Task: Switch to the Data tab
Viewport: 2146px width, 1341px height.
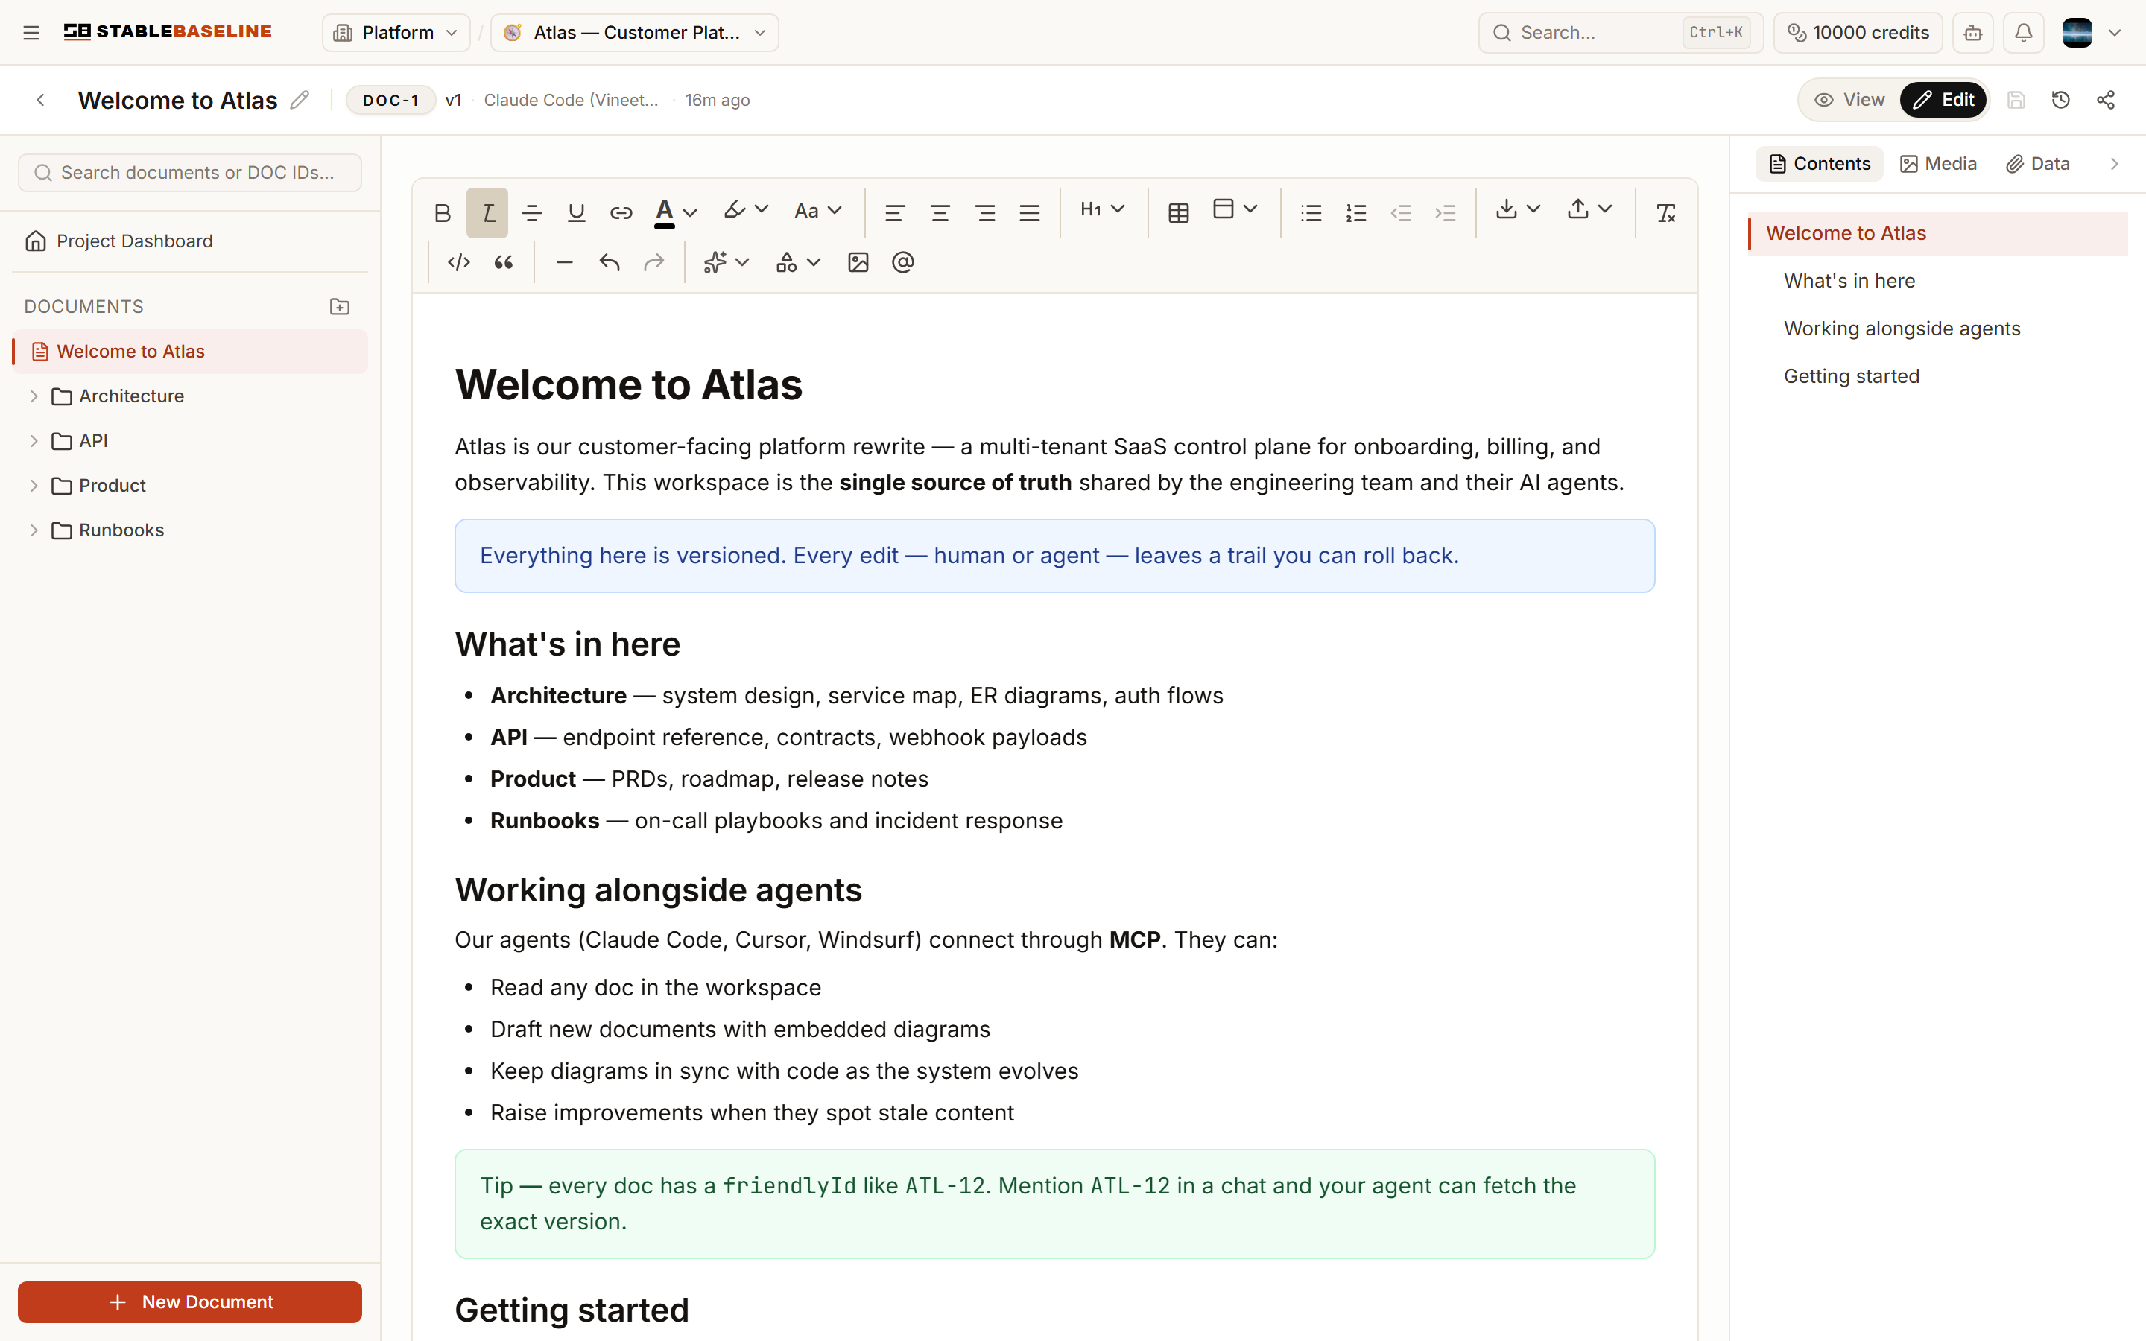Action: (2038, 164)
